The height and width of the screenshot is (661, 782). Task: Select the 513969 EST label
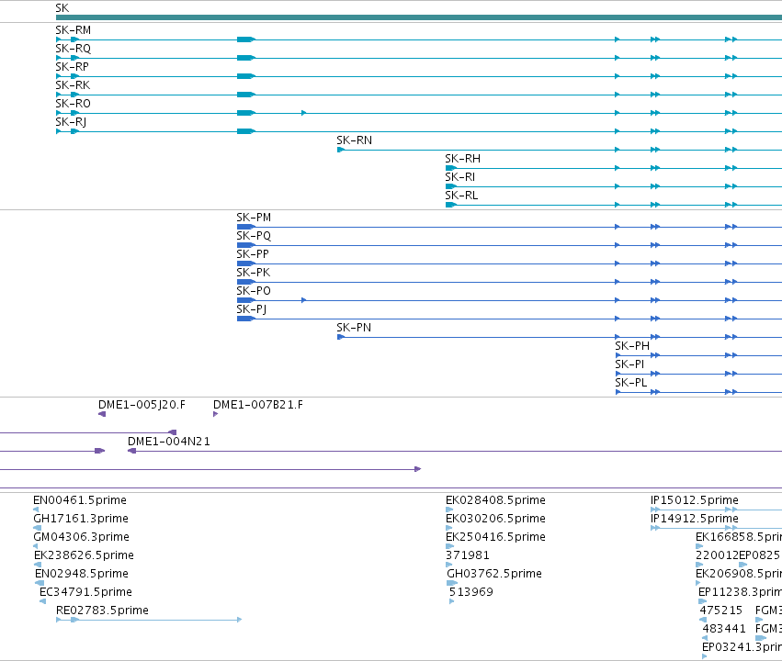[x=471, y=593]
